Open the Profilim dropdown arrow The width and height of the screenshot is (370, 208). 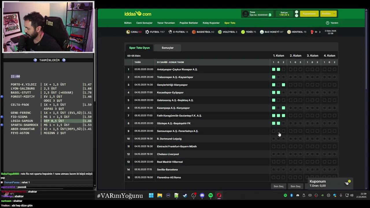(x=334, y=14)
